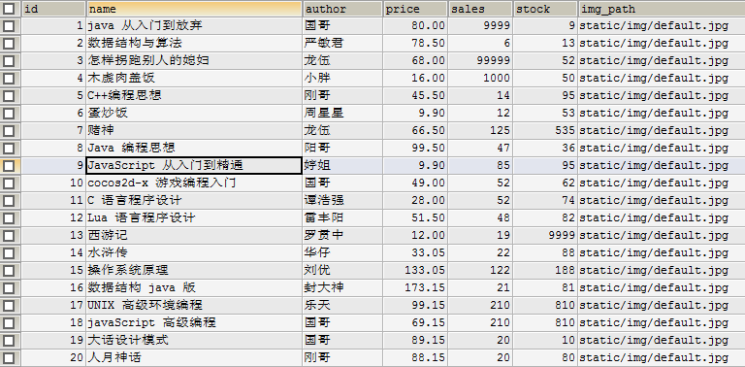Select the cell 'Lua 语言程序设计'
Viewport: 745px width, 367px height.
[194, 217]
